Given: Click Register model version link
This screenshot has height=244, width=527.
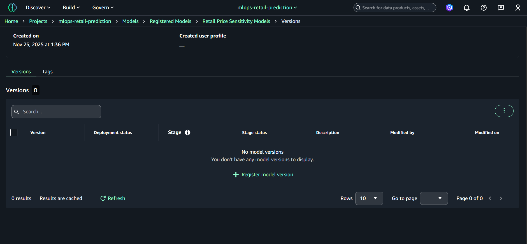Looking at the screenshot, I should tap(263, 175).
